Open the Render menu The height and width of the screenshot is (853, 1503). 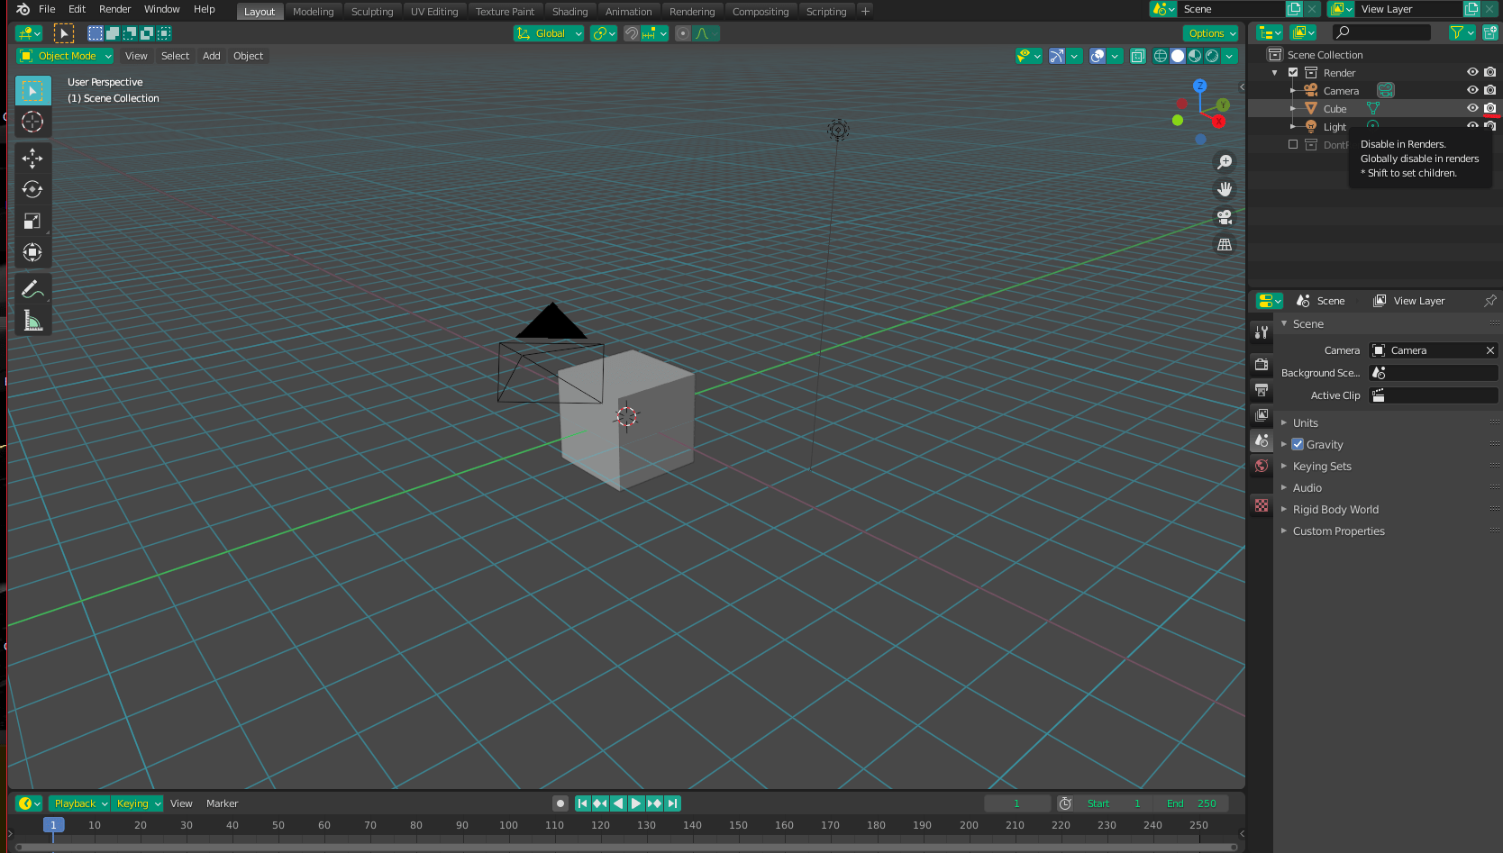(114, 9)
